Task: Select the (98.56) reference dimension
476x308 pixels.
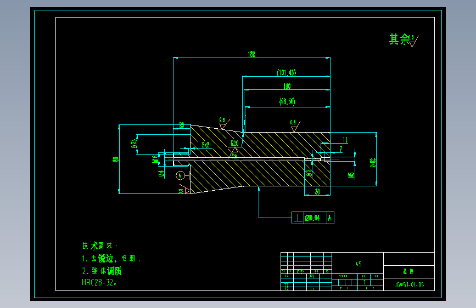Action: tap(287, 101)
